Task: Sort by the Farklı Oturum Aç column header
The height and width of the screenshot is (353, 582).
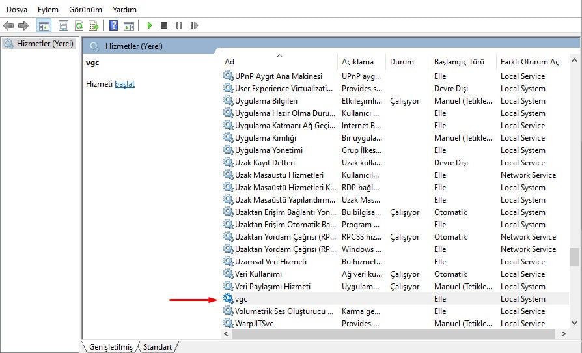Action: pyautogui.click(x=530, y=62)
